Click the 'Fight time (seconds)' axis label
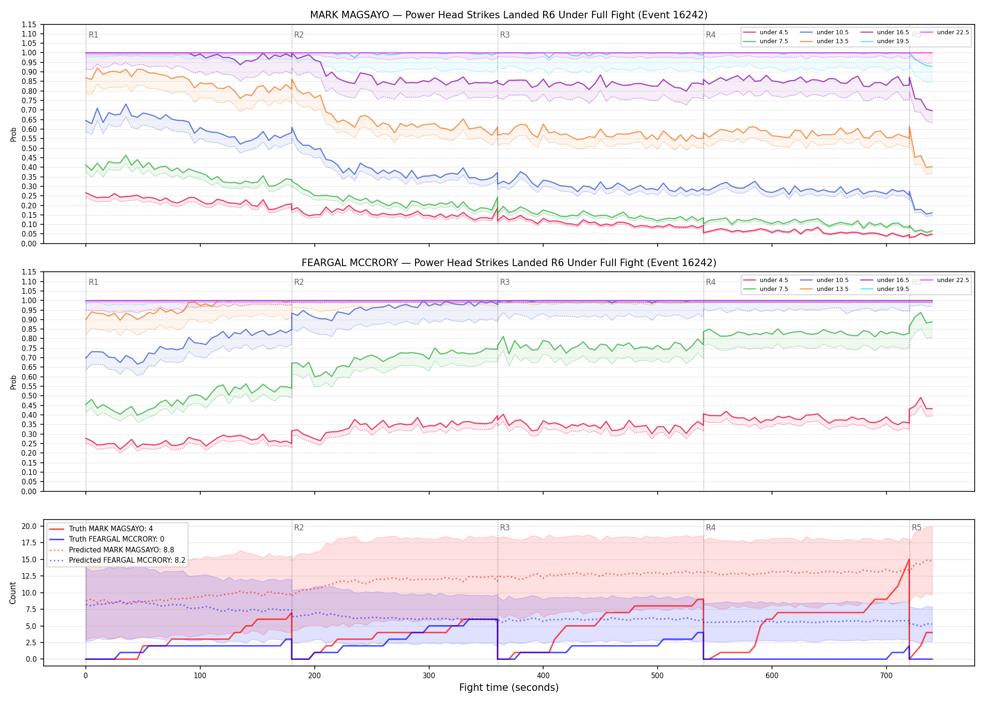 (509, 688)
